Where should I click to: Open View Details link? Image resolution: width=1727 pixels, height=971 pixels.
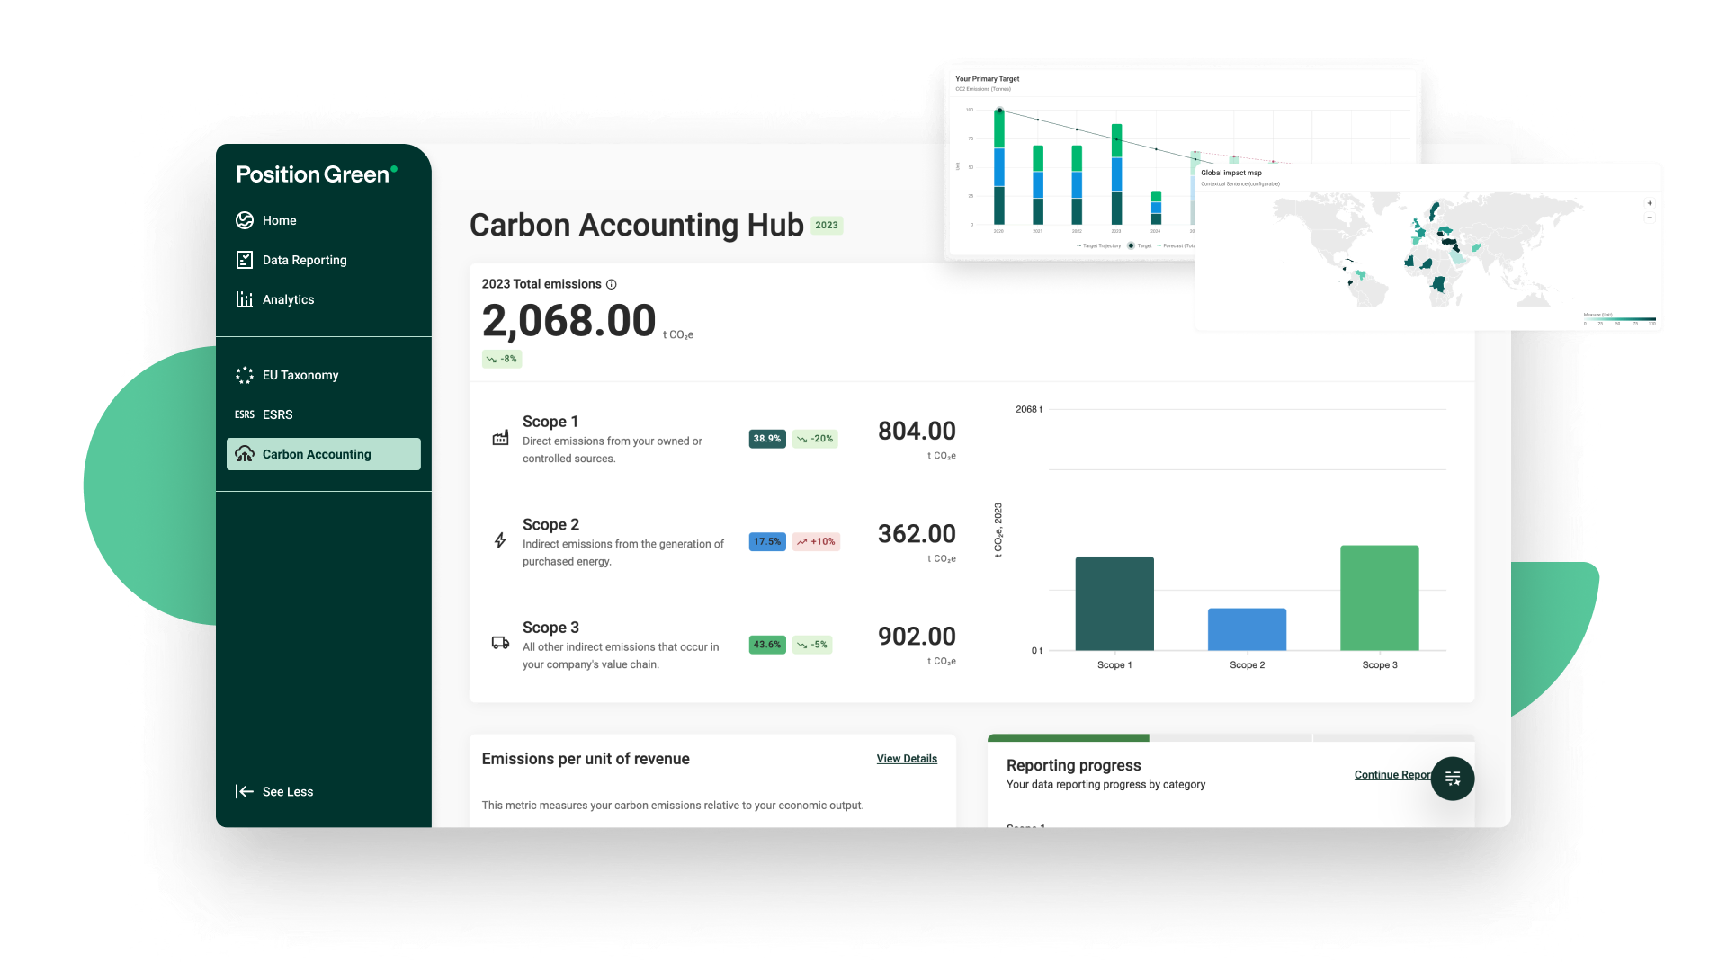point(907,759)
